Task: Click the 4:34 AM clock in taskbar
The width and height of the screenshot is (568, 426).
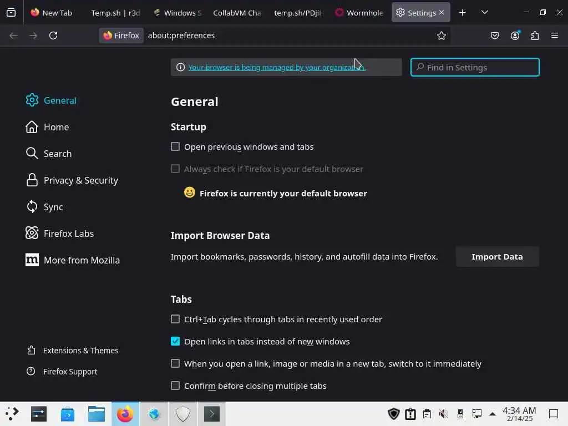Action: coord(519,414)
